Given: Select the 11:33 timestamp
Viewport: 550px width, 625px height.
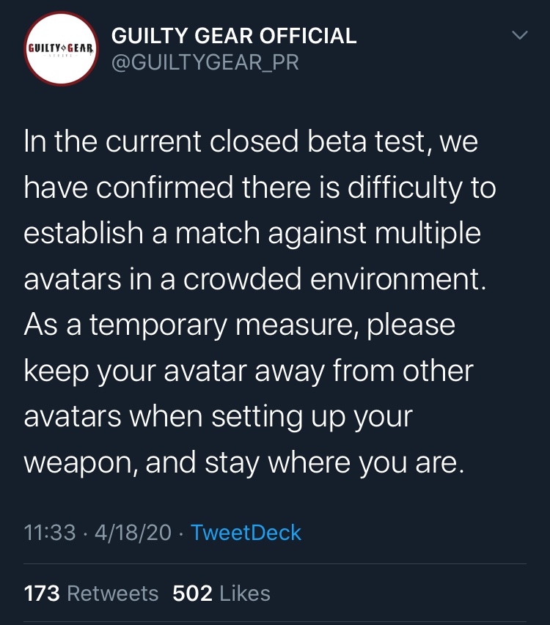Looking at the screenshot, I should tap(50, 533).
